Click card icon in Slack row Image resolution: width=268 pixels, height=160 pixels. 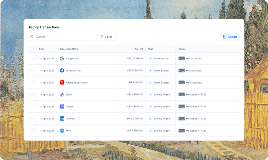coord(182,95)
